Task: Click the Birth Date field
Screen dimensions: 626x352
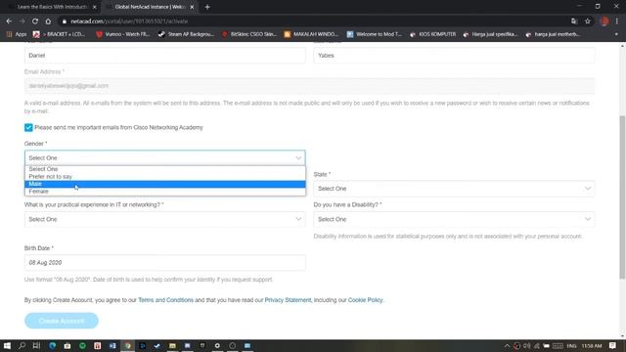Action: tap(165, 263)
